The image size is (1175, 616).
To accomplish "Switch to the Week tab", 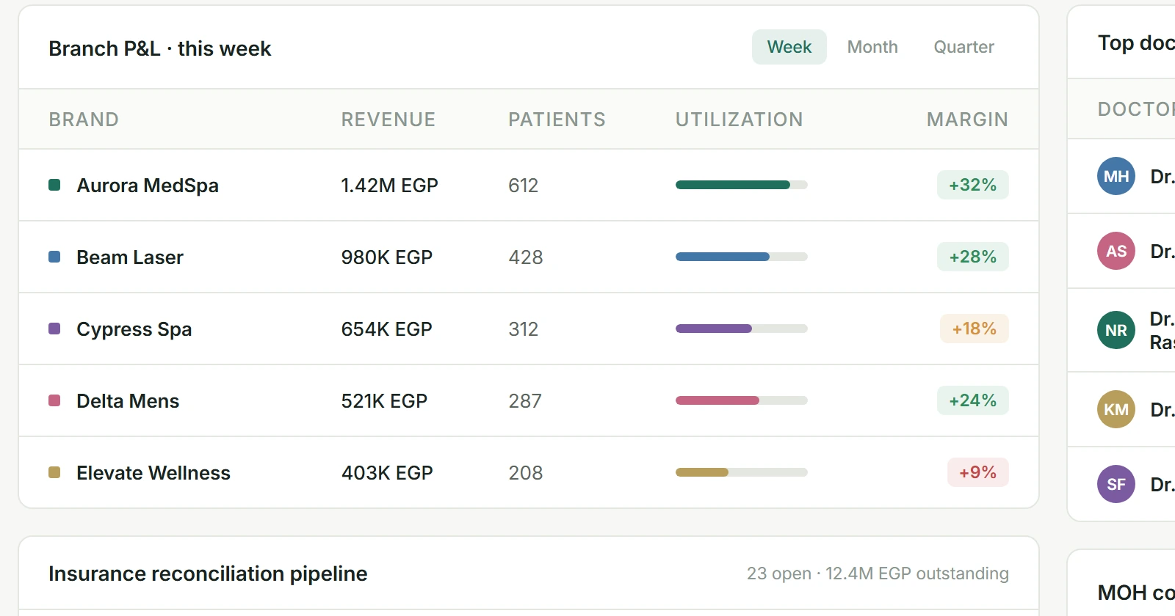I will [789, 47].
